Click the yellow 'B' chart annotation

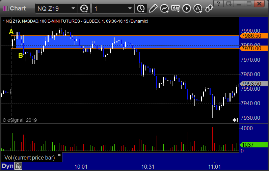click(x=21, y=55)
